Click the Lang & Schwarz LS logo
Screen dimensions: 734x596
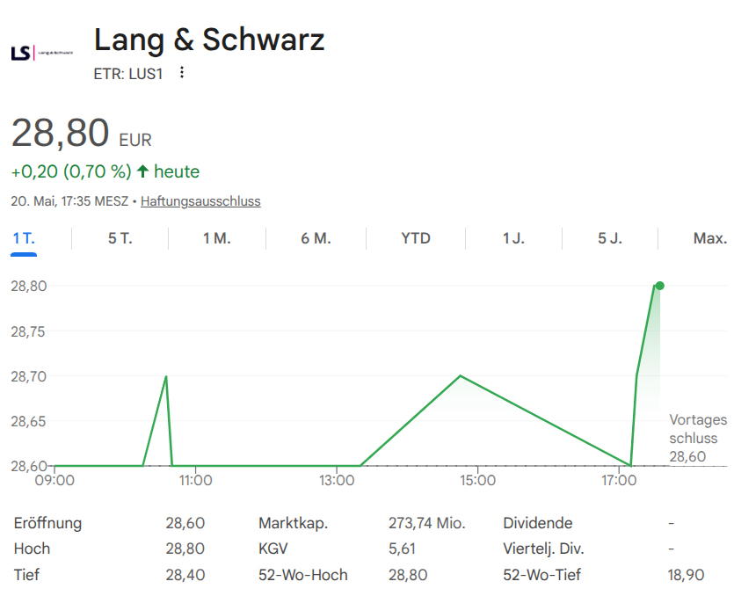tap(42, 53)
